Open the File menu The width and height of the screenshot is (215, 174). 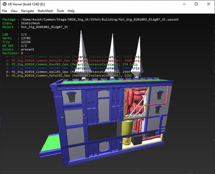tap(5, 11)
